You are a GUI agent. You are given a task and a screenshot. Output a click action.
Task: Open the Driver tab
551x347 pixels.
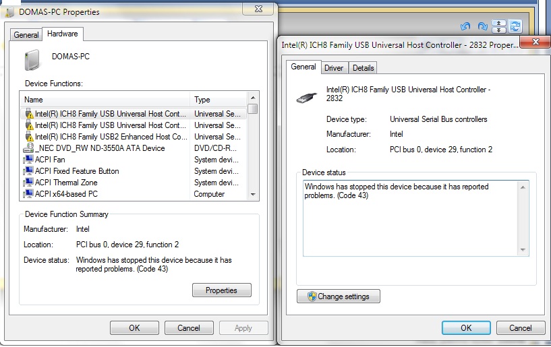[334, 68]
